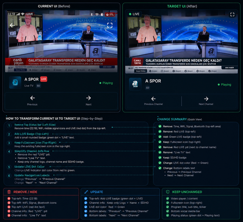The image size is (243, 222).
Task: Click SD badge in Current UI info row
Action: point(38,86)
